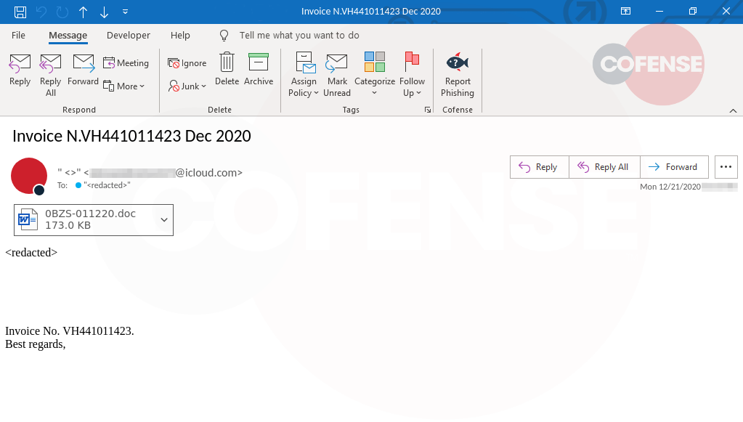Go to previous item with up arrow
743x422 pixels.
pos(83,12)
